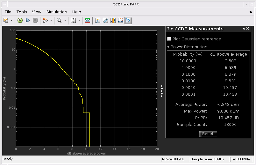Screen dimensions: 256x165
Task: Select the 3.502 dB value
Action: click(230, 61)
